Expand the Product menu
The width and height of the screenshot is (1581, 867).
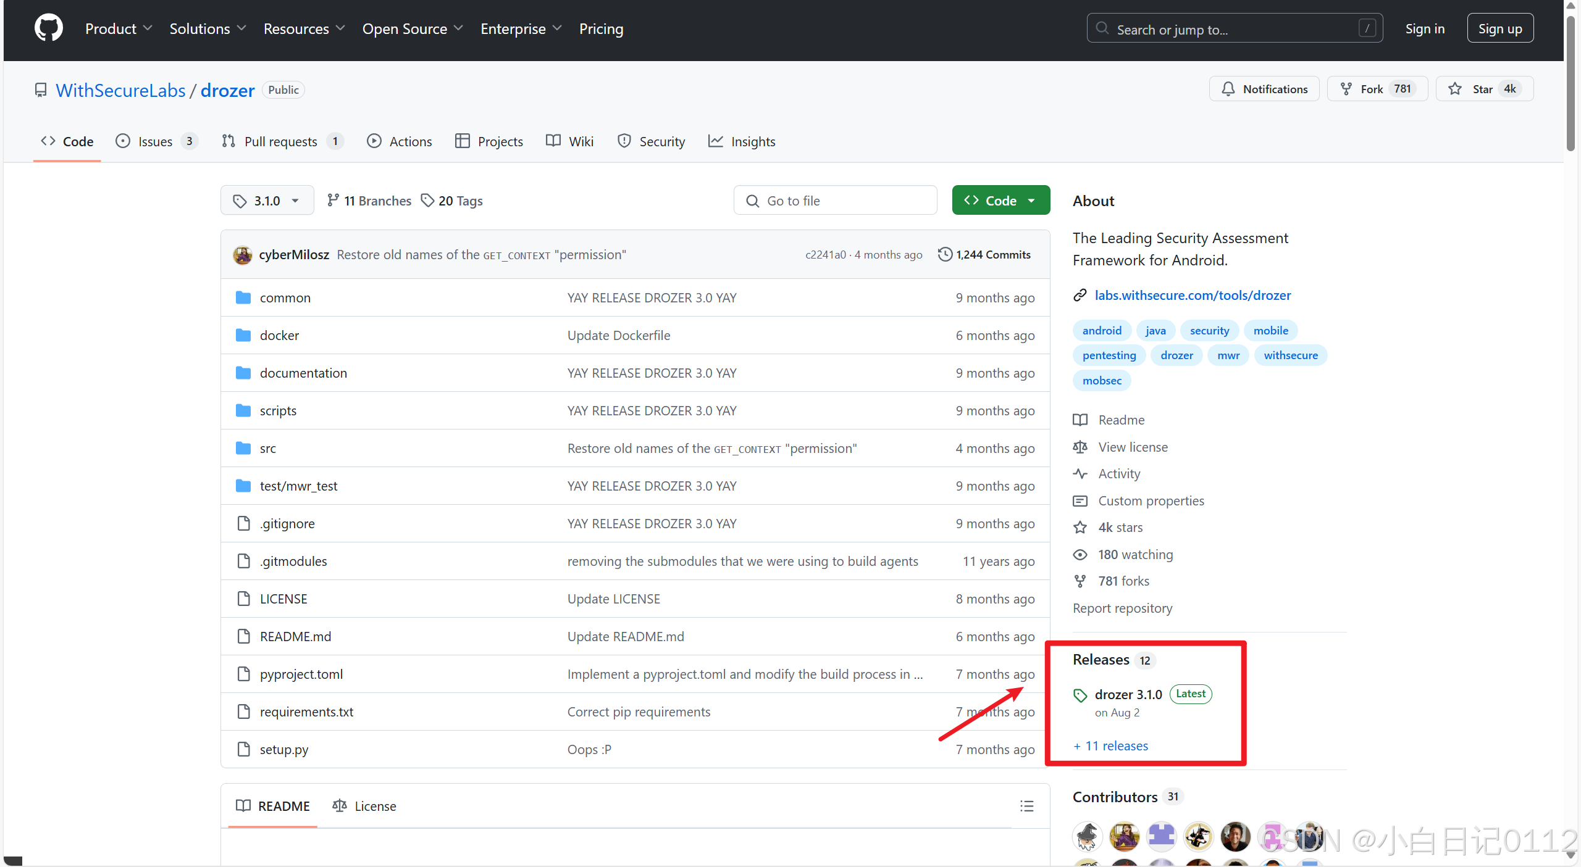click(119, 28)
